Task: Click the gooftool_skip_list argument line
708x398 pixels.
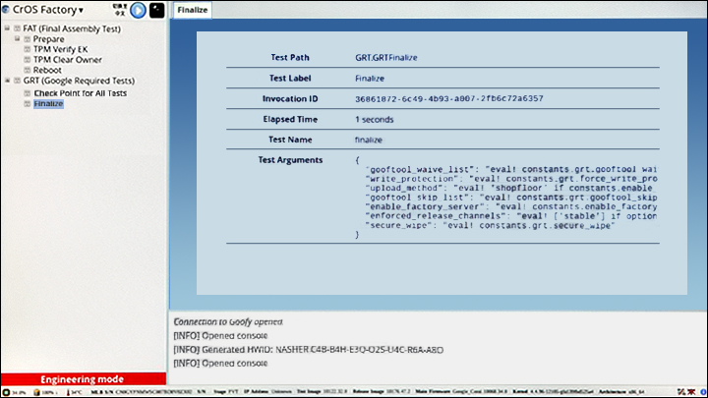Action: click(x=511, y=198)
